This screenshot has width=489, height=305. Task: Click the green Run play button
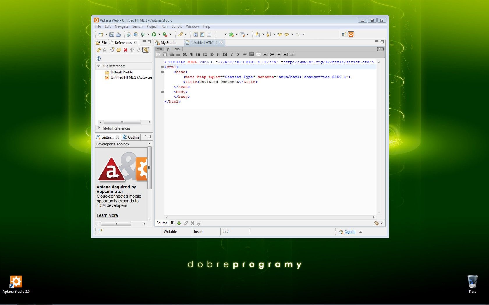point(154,34)
